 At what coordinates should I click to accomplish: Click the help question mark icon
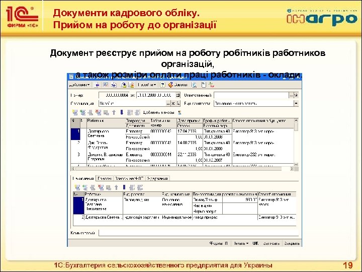pyautogui.click(x=162, y=85)
